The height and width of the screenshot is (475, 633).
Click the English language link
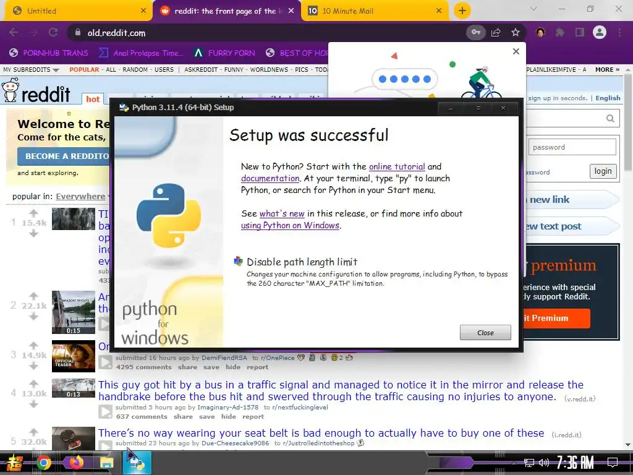tap(608, 98)
